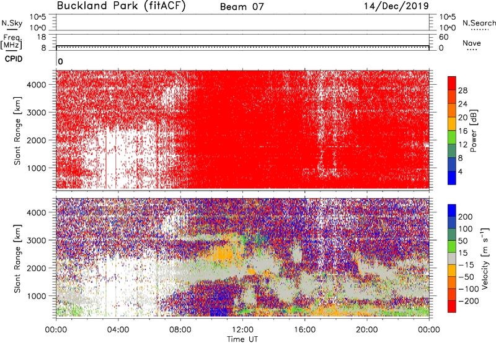Screen dimensions: 496x343
Task: Click the '-200' tick on velocity colorbar
Action: click(x=469, y=301)
